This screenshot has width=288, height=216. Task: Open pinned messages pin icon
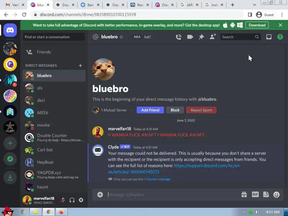point(201,37)
